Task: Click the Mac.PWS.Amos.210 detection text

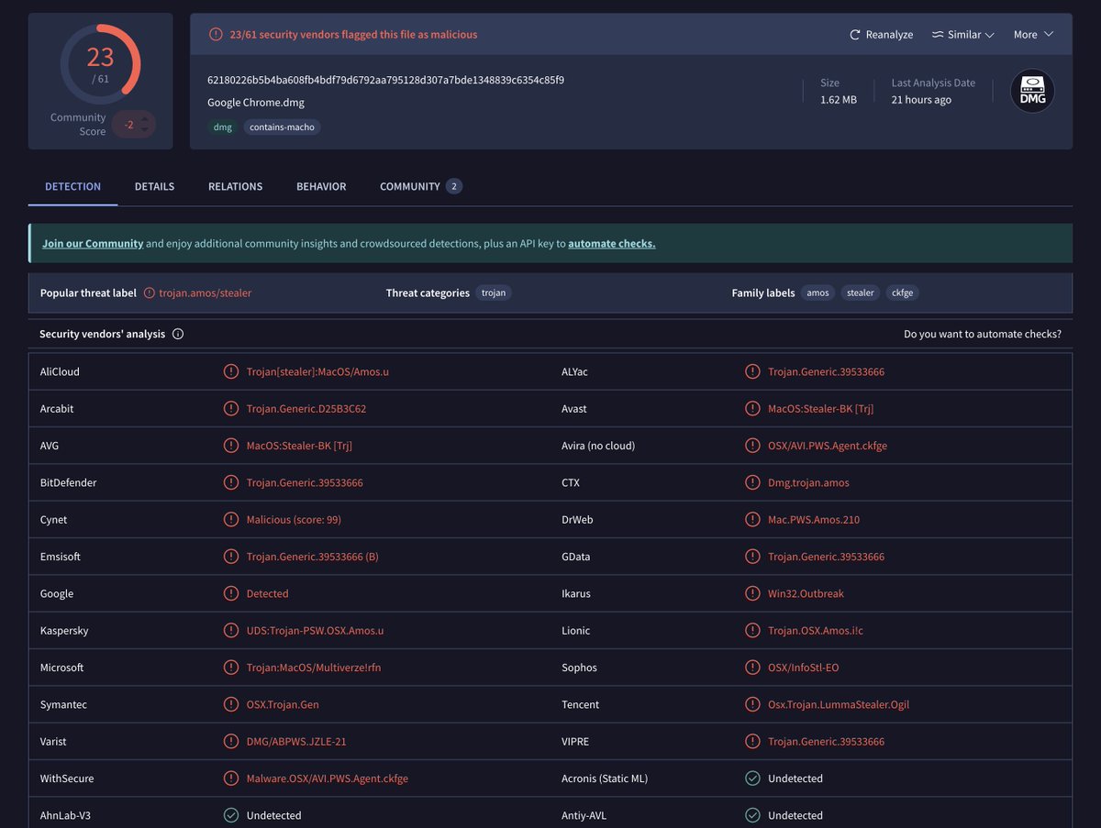Action: point(814,520)
